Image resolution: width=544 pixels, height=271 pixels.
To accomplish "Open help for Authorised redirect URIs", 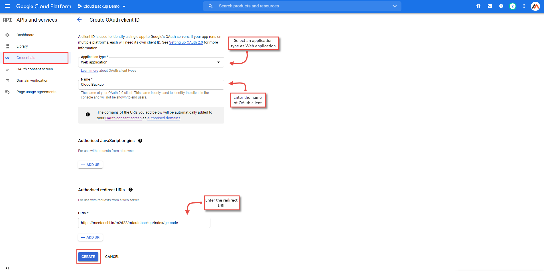I will pyautogui.click(x=131, y=190).
